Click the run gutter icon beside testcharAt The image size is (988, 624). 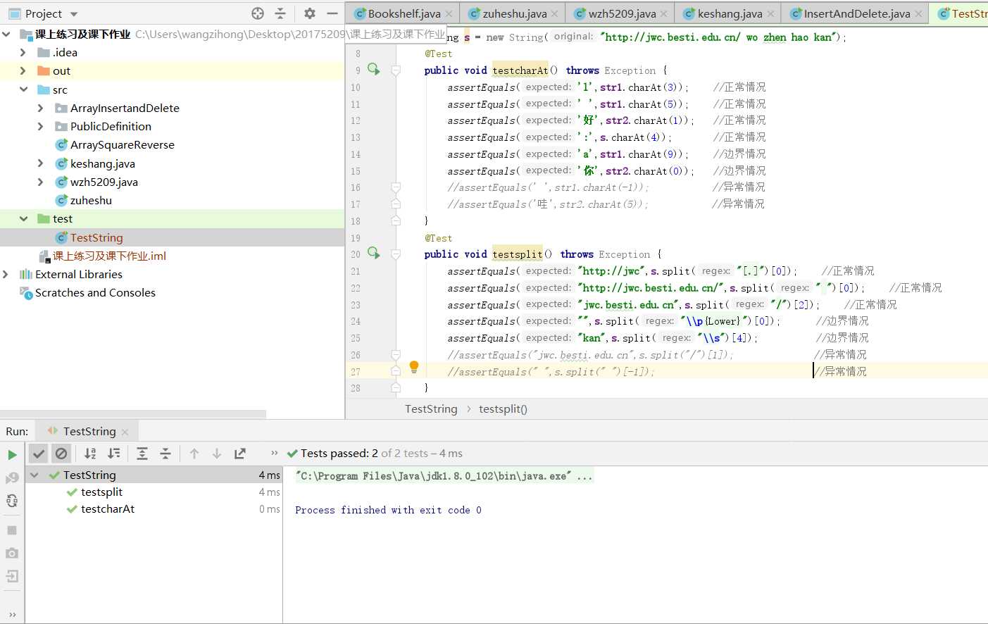(x=373, y=70)
